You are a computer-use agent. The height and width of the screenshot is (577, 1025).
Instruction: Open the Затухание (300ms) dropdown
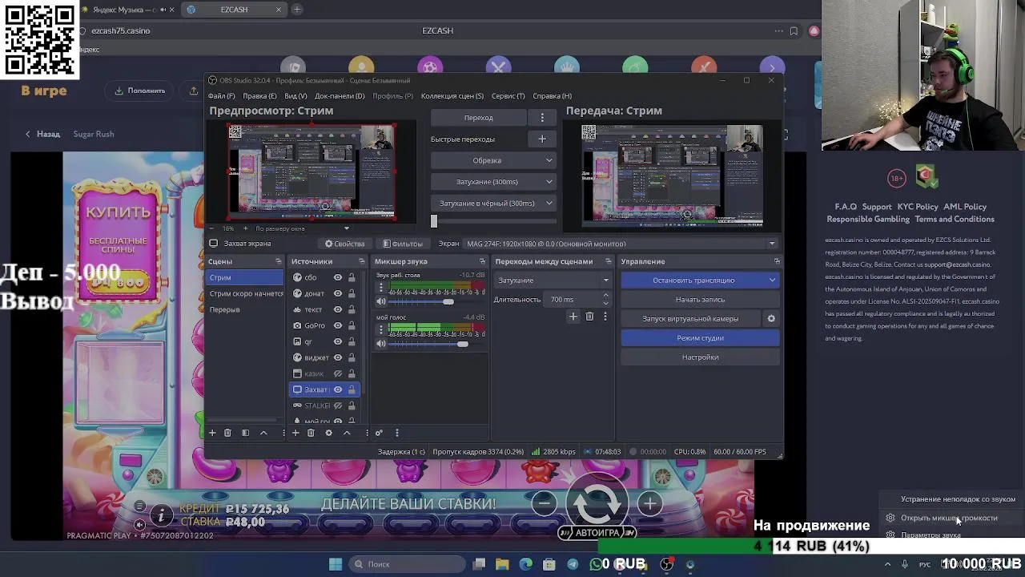coord(549,182)
